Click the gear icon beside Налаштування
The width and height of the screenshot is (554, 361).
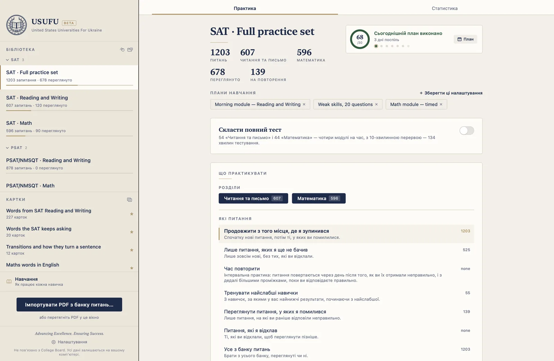(54, 342)
